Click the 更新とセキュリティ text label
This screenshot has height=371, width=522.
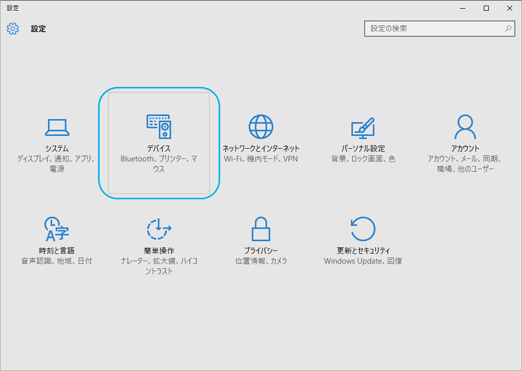pyautogui.click(x=363, y=250)
